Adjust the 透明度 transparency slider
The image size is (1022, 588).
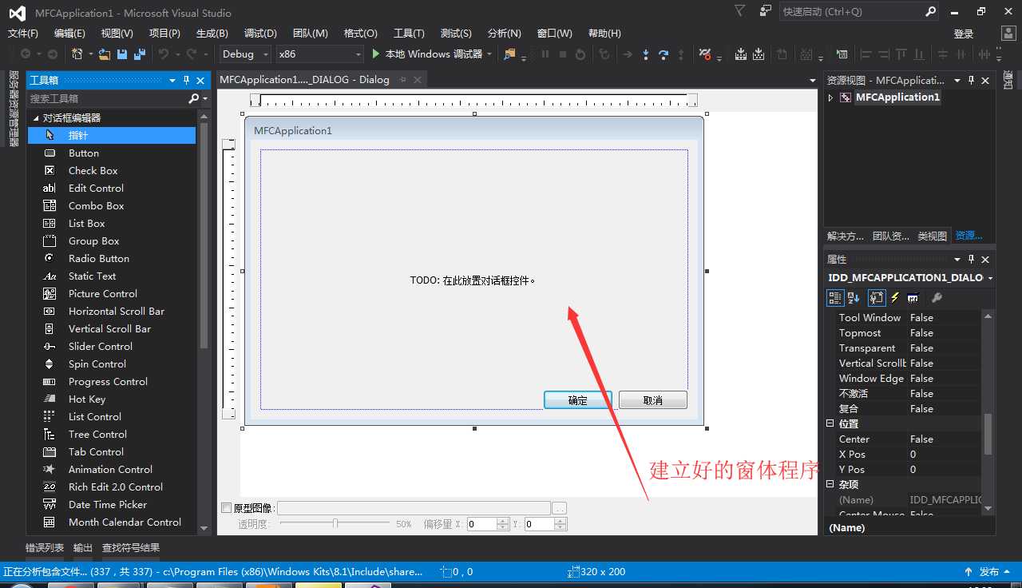pos(335,524)
